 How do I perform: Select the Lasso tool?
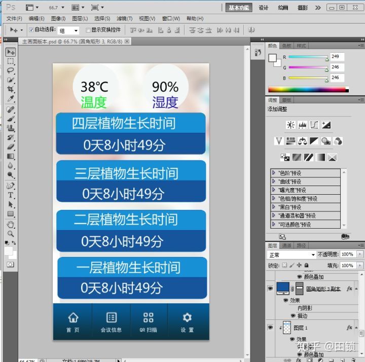click(x=11, y=70)
